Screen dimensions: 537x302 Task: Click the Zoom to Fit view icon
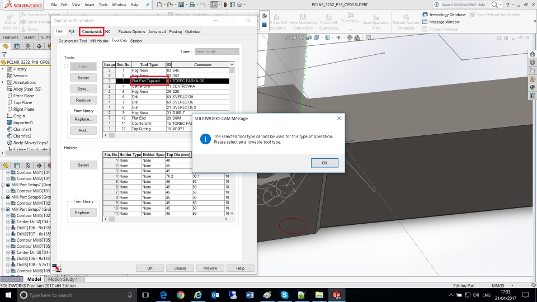288,37
